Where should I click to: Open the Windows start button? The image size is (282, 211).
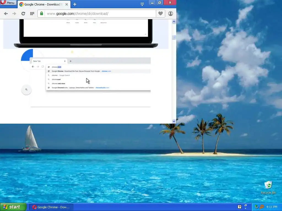[x=13, y=207]
